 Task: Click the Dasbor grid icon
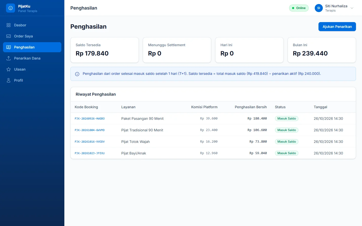(x=9, y=25)
